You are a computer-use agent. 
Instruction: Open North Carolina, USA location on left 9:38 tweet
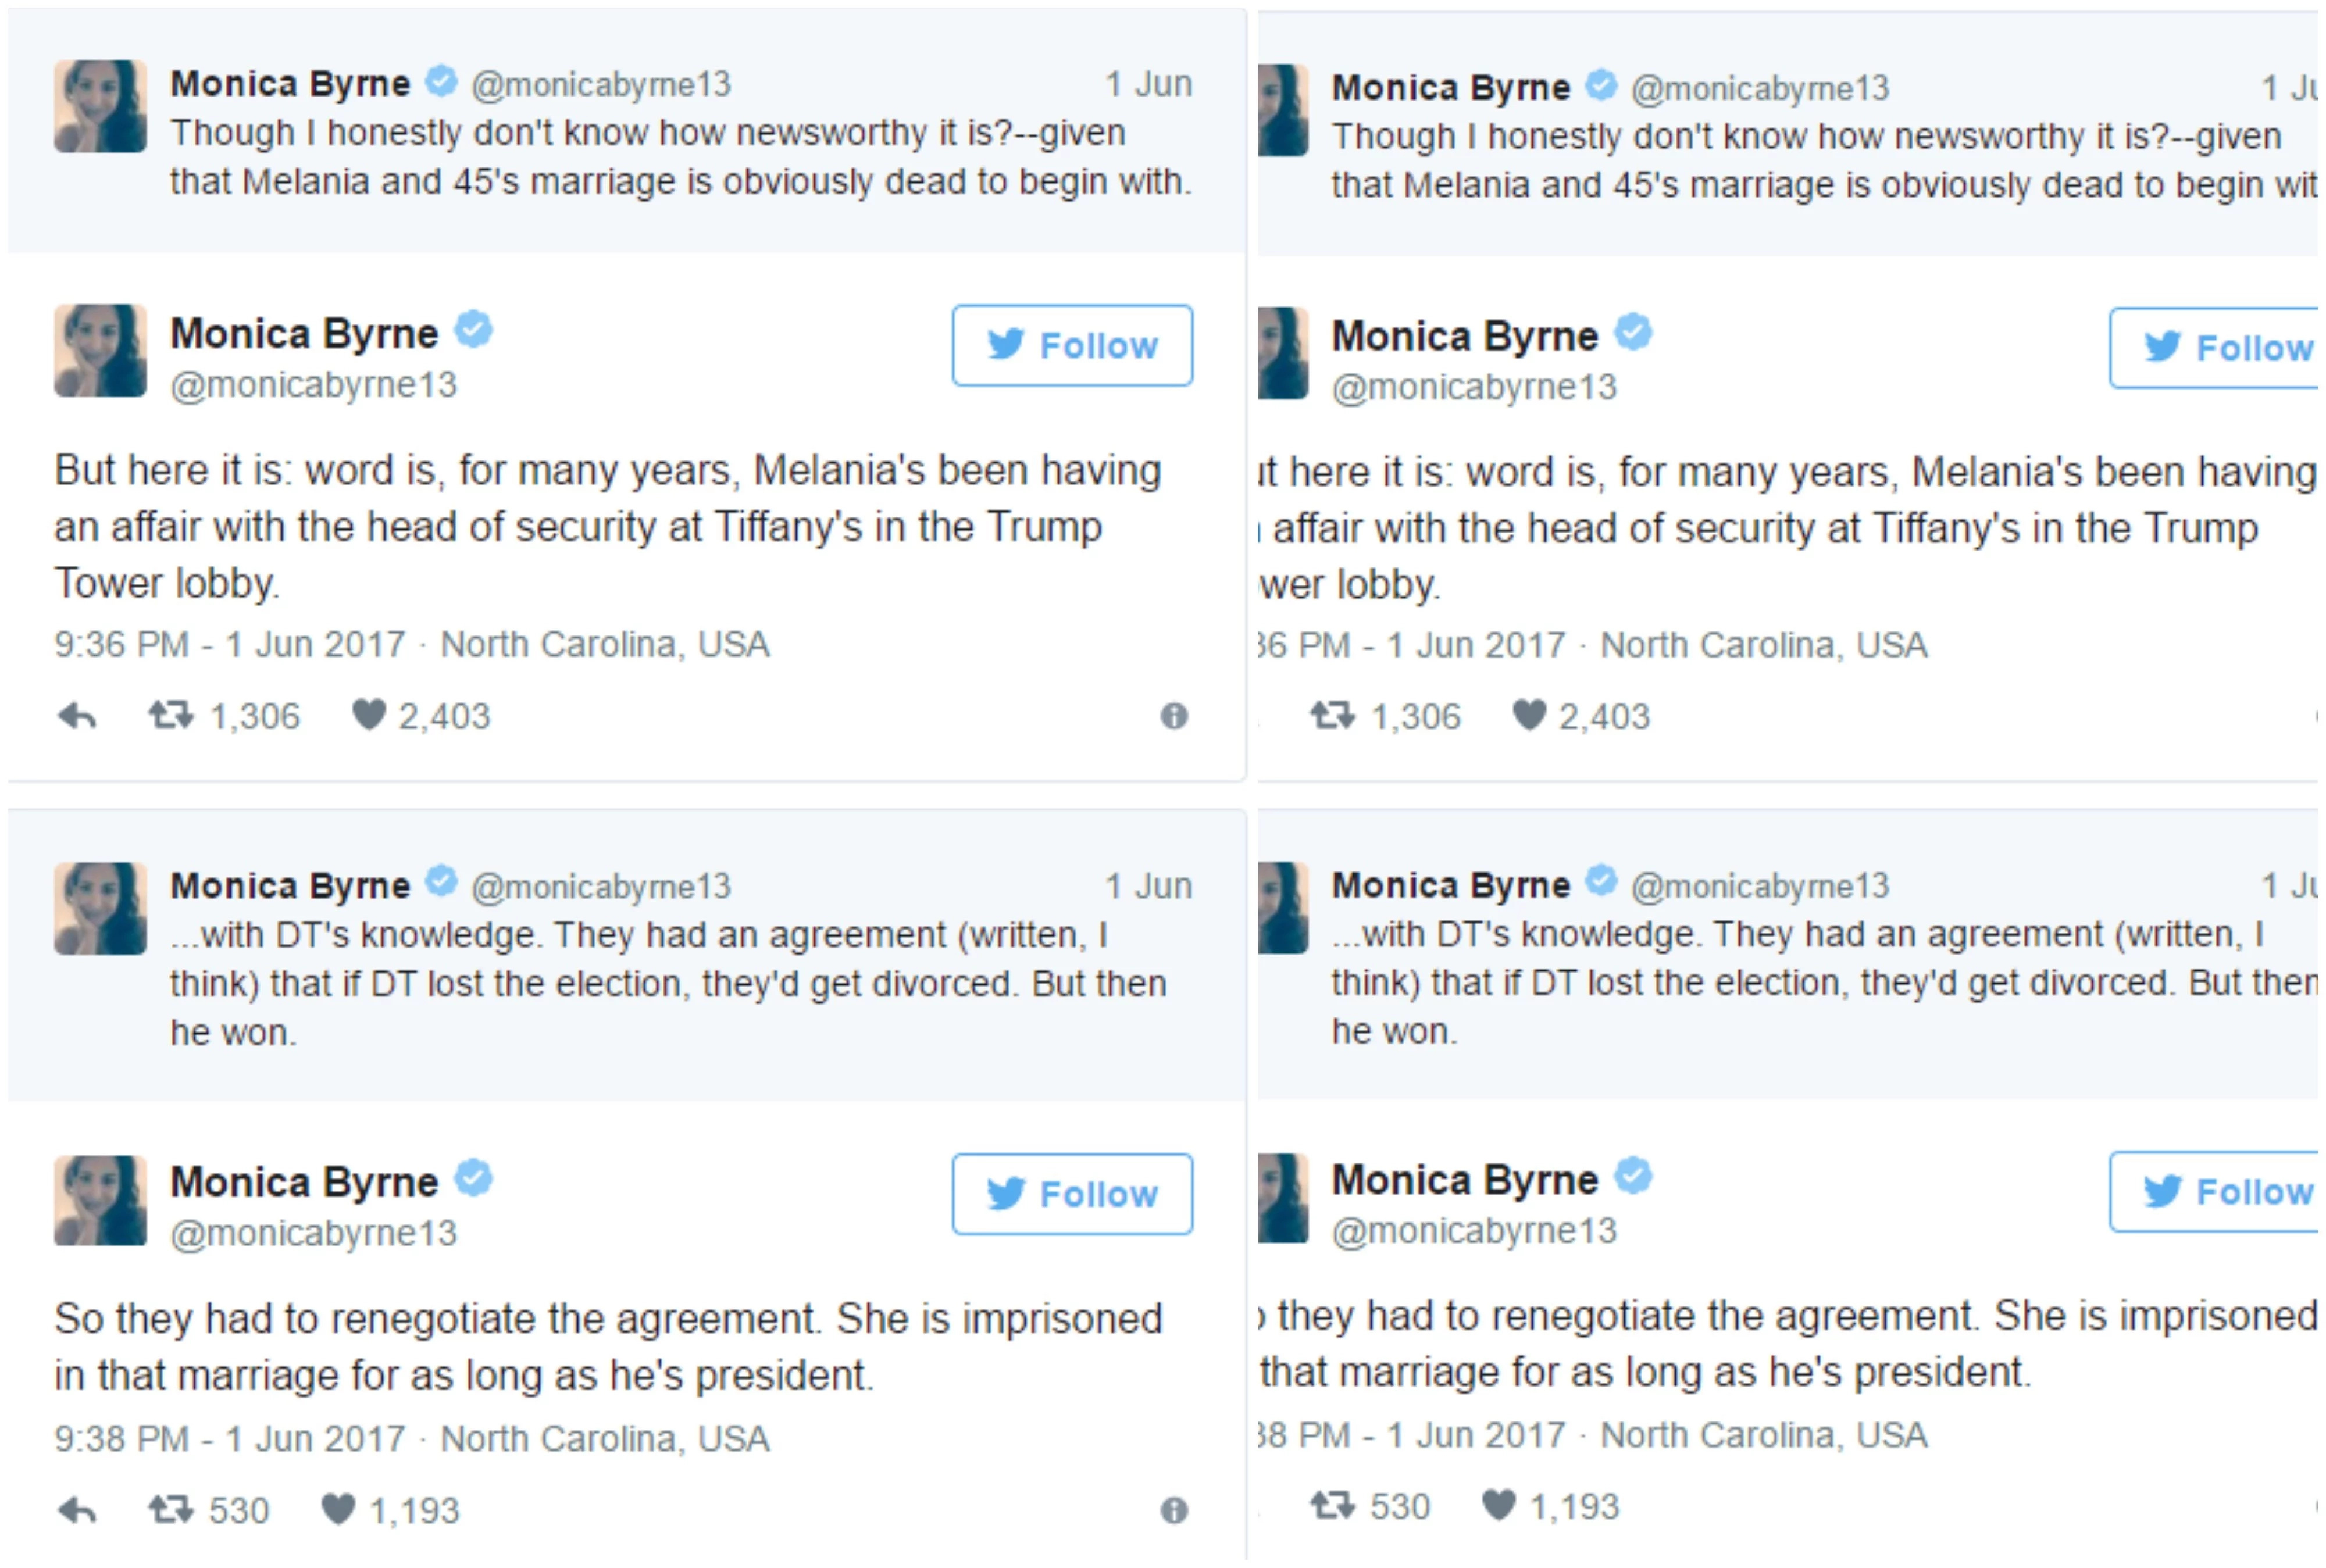(605, 1439)
